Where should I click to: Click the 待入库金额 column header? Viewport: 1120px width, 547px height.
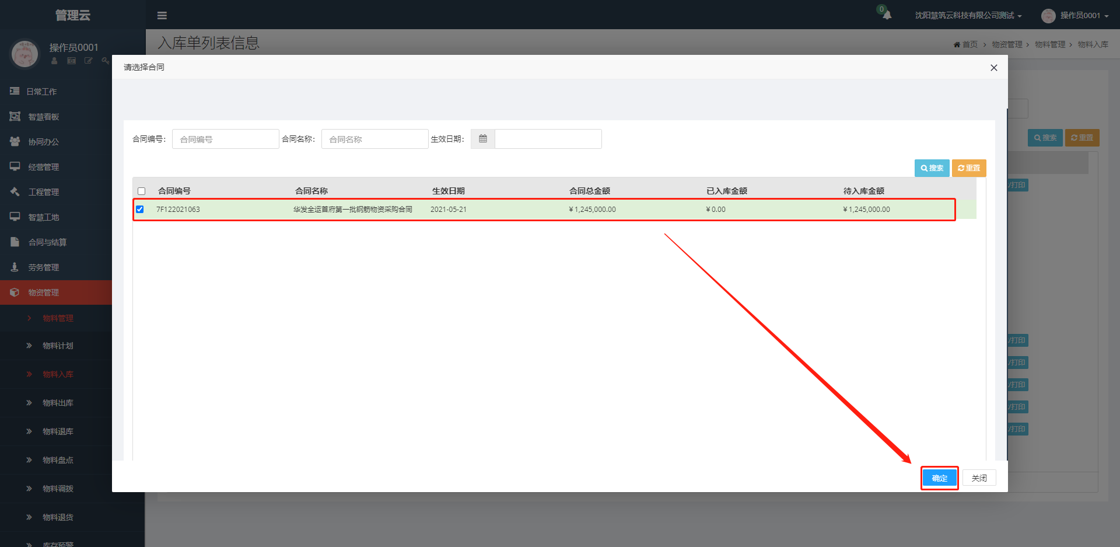point(864,191)
